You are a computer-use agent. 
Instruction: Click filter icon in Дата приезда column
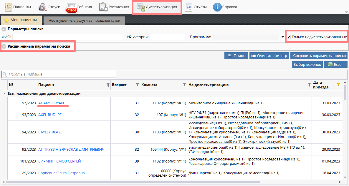click(x=339, y=85)
